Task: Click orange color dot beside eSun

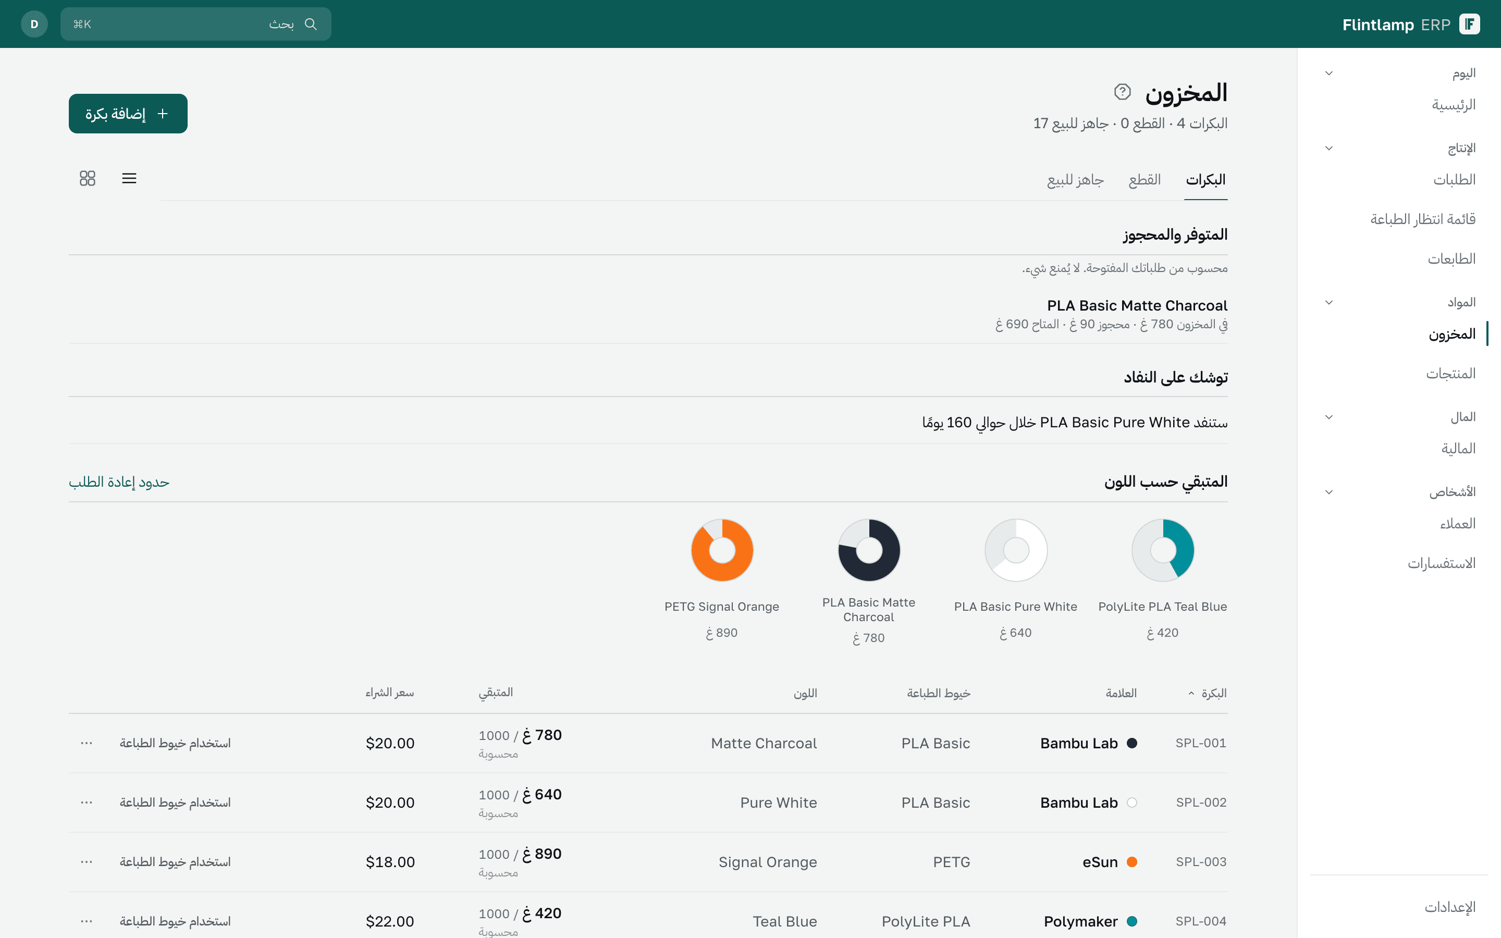Action: (x=1132, y=862)
